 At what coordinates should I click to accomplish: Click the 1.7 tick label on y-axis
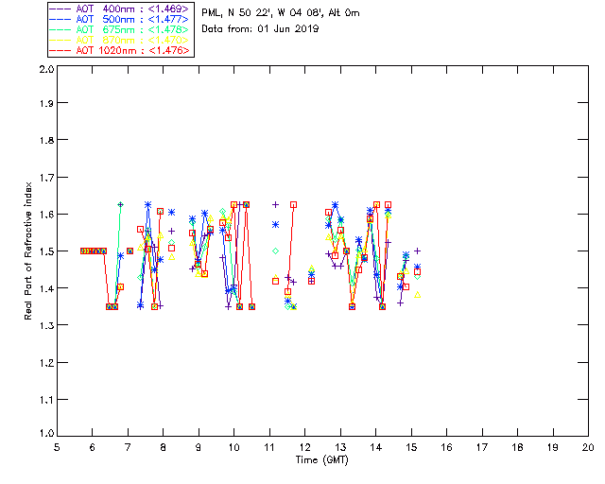pos(44,179)
